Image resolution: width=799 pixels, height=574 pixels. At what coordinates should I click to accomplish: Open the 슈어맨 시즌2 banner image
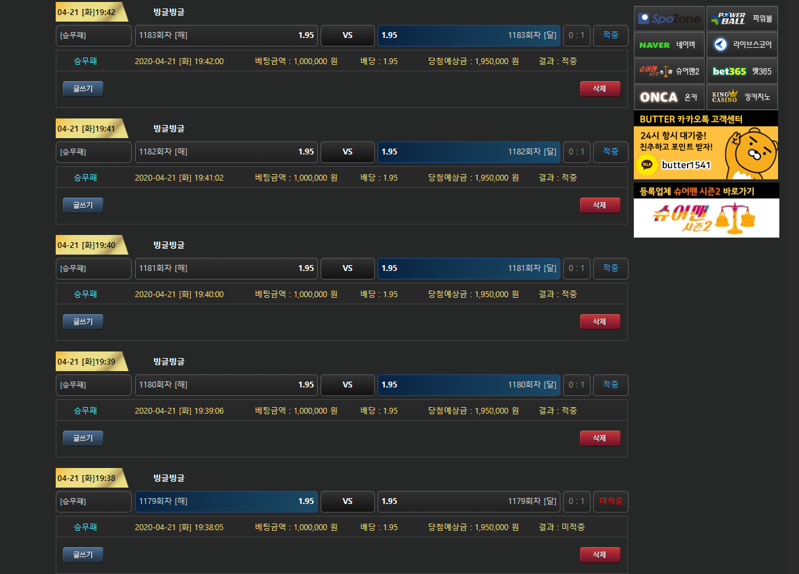coord(706,217)
